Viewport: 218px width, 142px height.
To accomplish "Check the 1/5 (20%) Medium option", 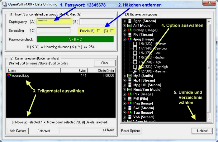I will click(135, 58).
